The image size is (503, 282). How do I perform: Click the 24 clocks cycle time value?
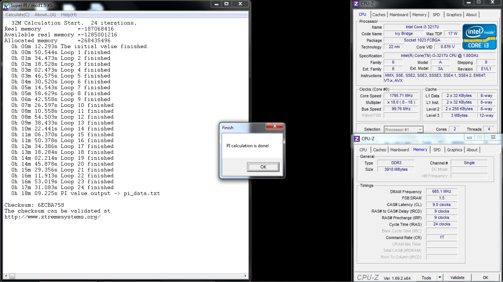click(x=442, y=224)
